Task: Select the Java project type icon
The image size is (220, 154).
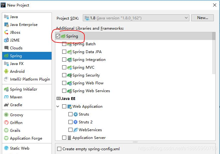Action: coord(6,17)
